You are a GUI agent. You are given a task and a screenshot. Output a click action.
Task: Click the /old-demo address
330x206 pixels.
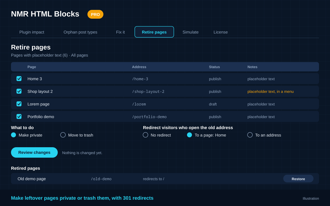click(x=101, y=179)
